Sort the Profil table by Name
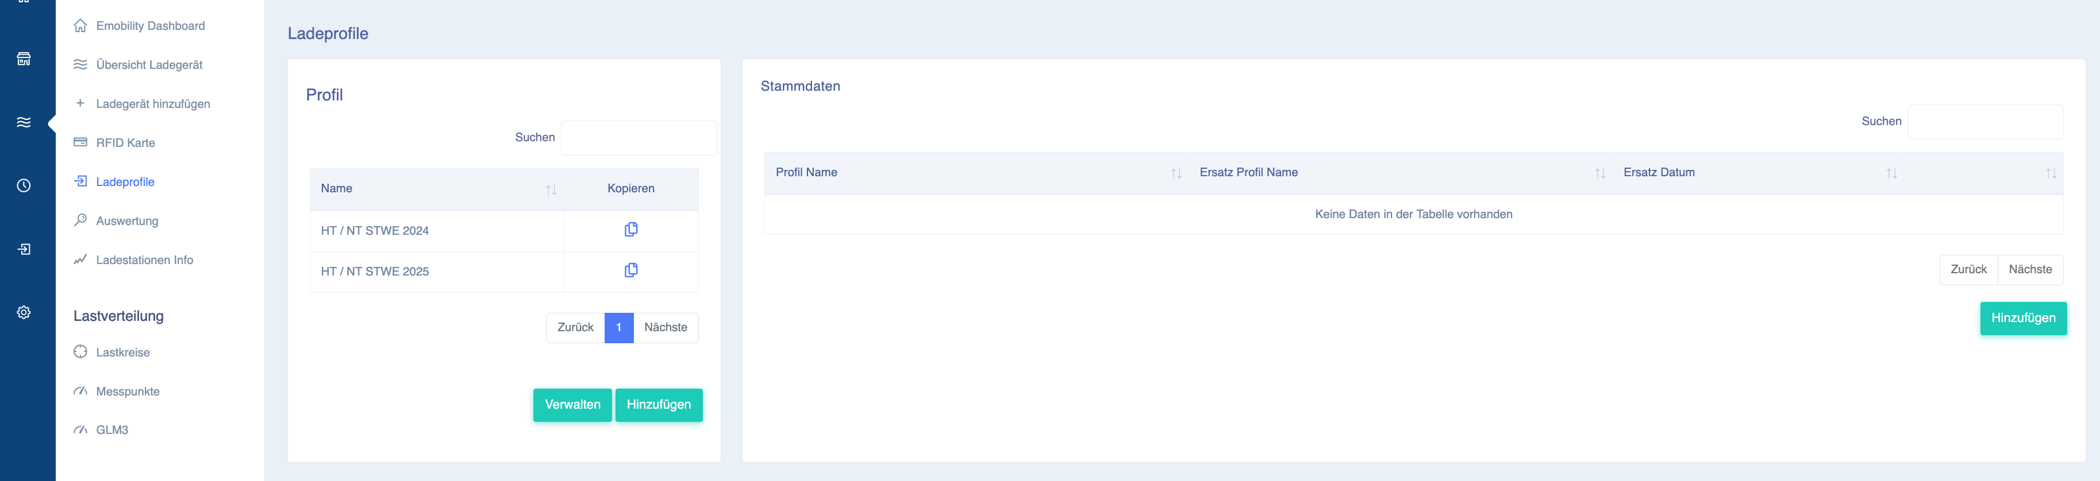Viewport: 2100px width, 481px height. coord(551,189)
